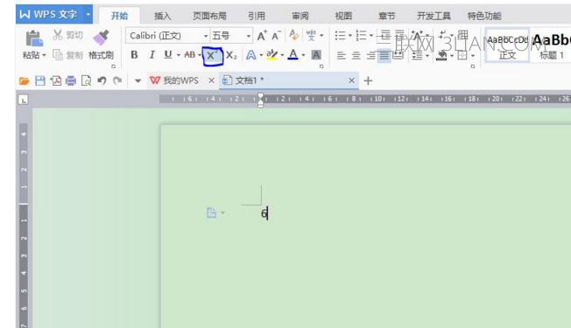Image resolution: width=571 pixels, height=328 pixels.
Task: Click the printer icon
Action: coord(71,80)
